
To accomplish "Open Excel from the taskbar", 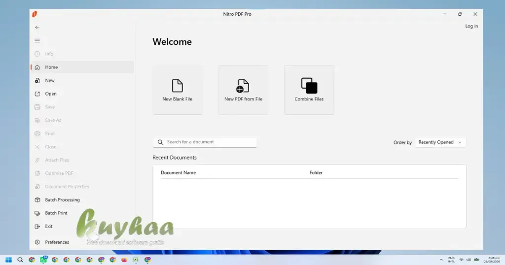I will [x=136, y=260].
